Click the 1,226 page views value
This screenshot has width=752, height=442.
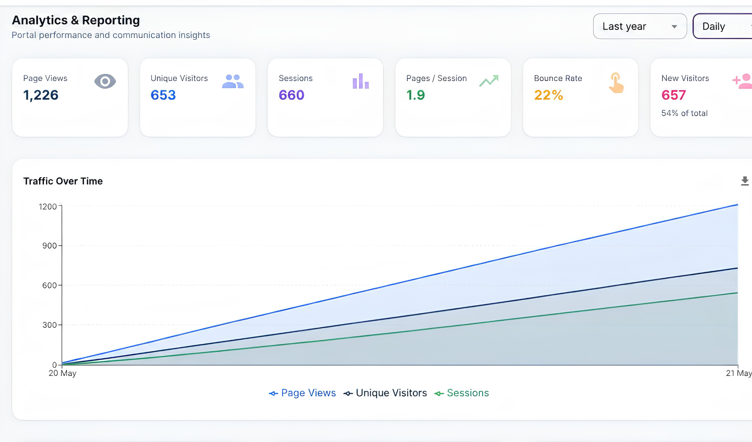41,95
